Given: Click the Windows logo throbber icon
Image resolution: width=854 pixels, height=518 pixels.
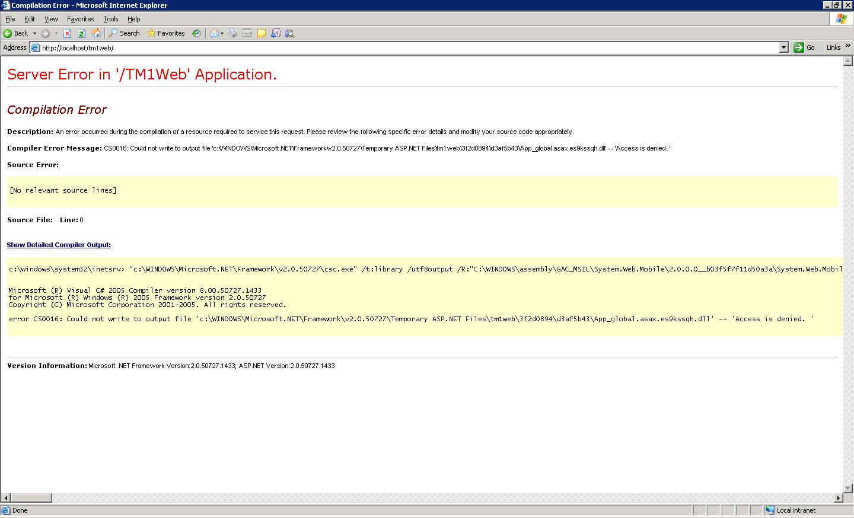Looking at the screenshot, I should 841,19.
